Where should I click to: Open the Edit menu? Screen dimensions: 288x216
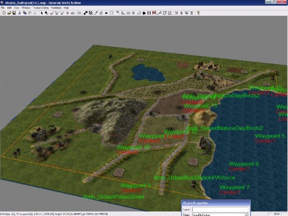click(10, 8)
